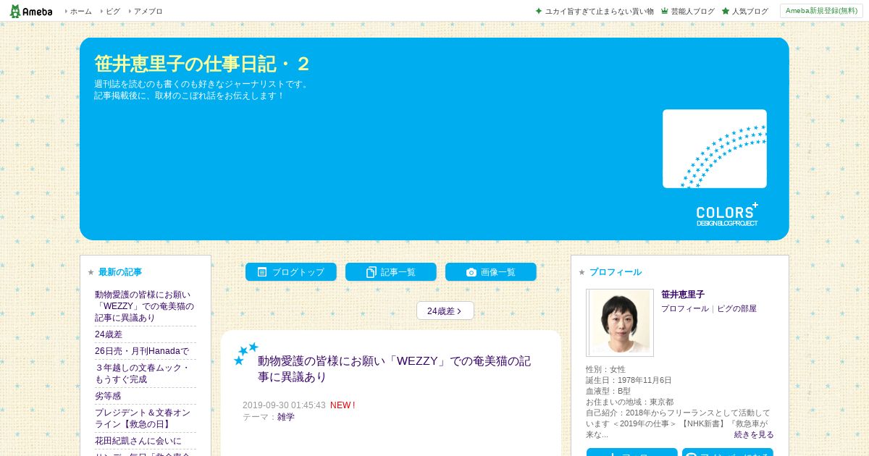
Task: Click the crown icon beside 芸能人ブログ
Action: pyautogui.click(x=665, y=11)
